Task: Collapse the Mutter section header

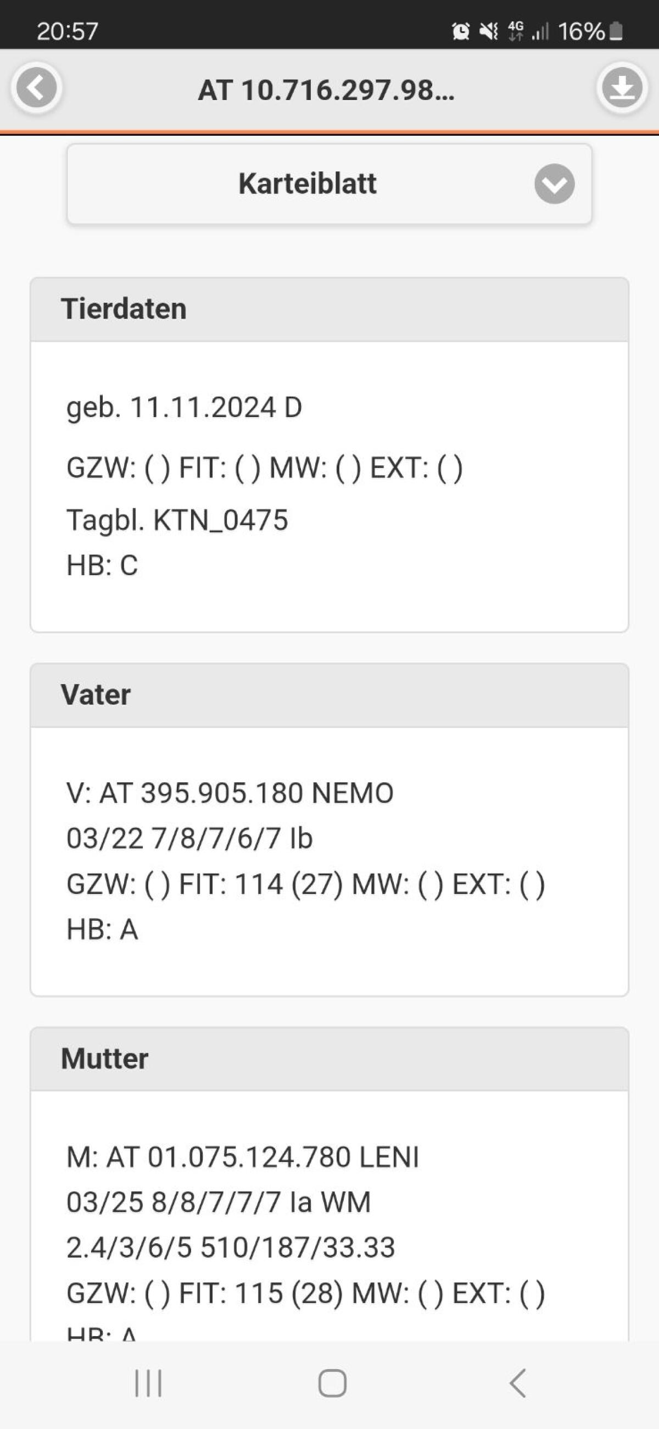Action: (x=329, y=1059)
